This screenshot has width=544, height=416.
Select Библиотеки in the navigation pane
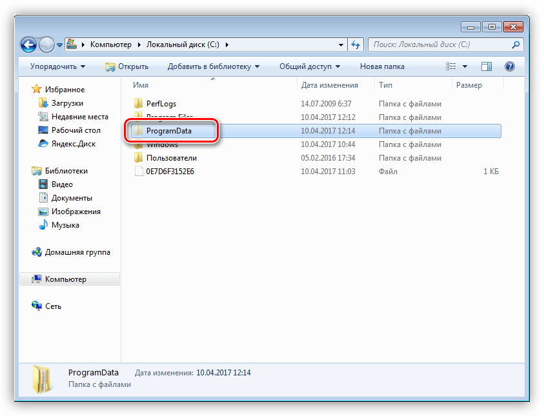click(x=66, y=170)
